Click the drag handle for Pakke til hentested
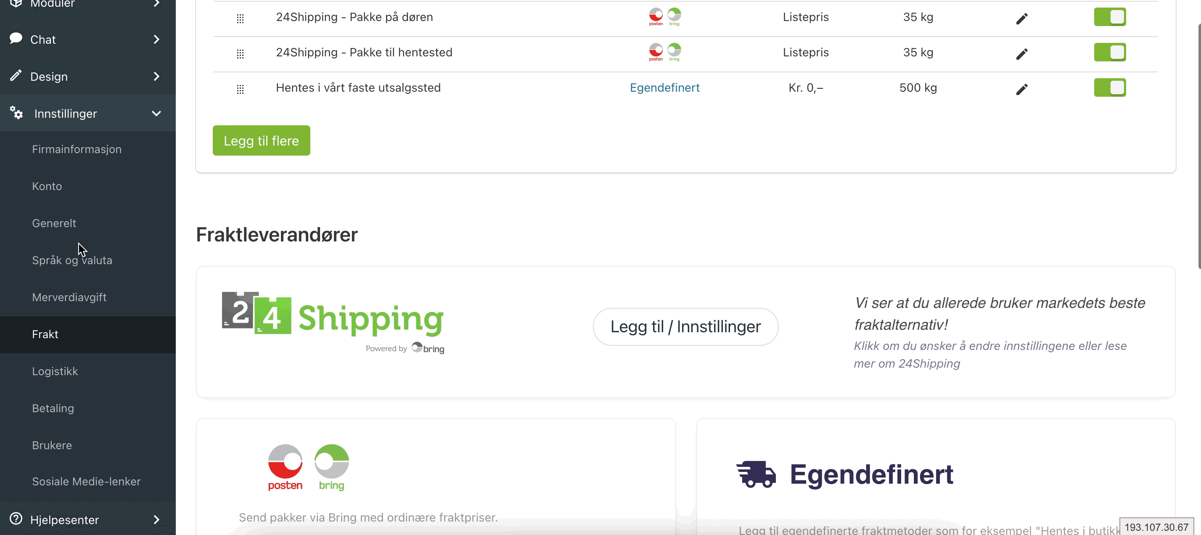Screen dimensions: 1201x535 tap(240, 54)
